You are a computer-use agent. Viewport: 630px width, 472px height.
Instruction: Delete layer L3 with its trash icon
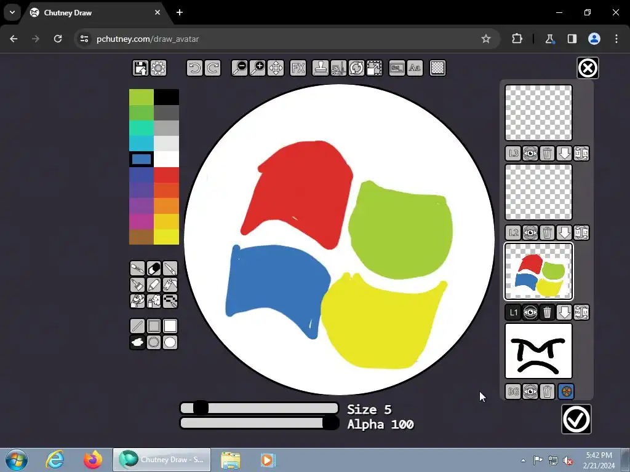click(547, 153)
